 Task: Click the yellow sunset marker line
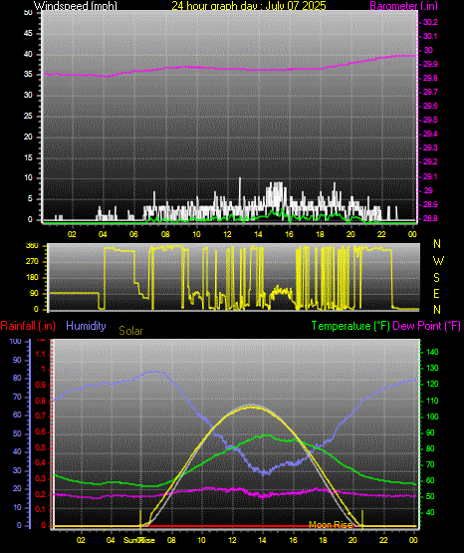coord(362,518)
